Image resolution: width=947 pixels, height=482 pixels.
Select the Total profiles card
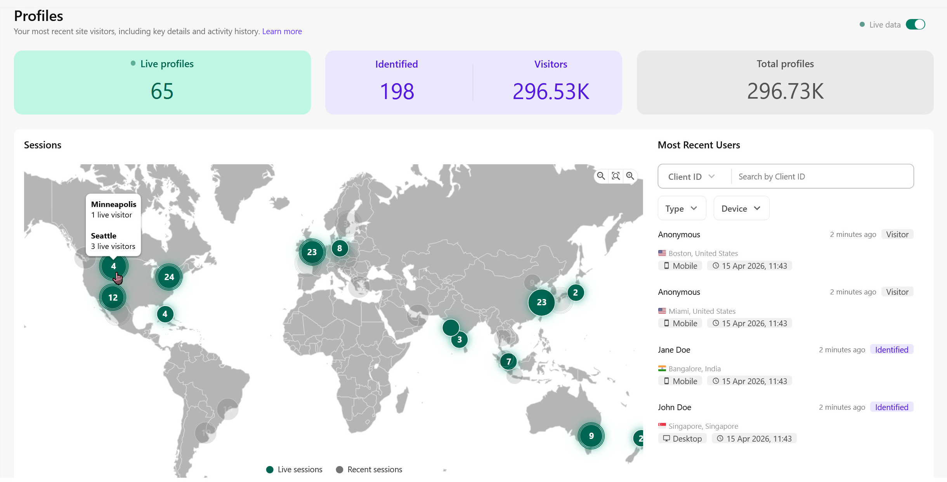(x=785, y=82)
